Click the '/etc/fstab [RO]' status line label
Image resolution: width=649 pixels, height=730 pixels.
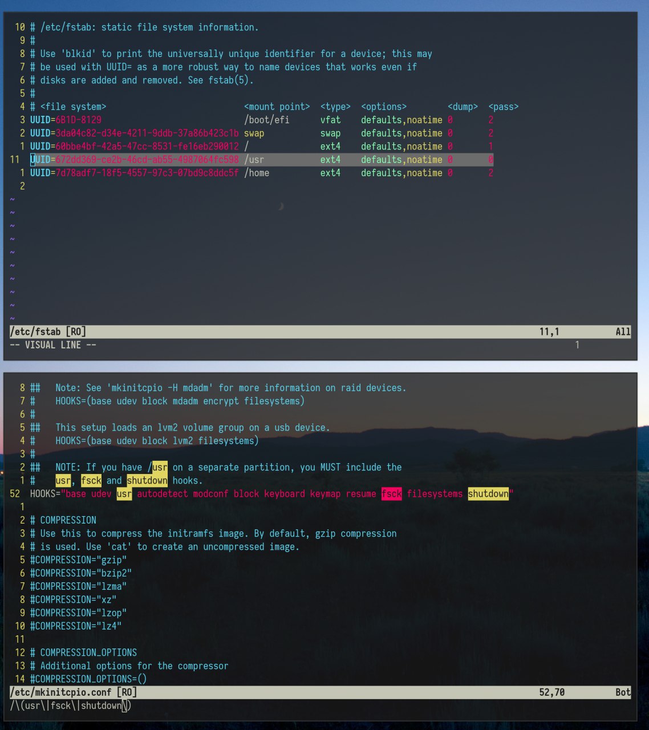[48, 332]
